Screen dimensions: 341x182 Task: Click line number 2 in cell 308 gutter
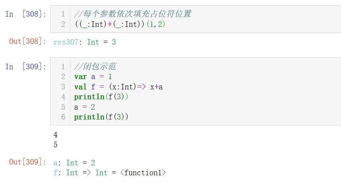pos(63,24)
